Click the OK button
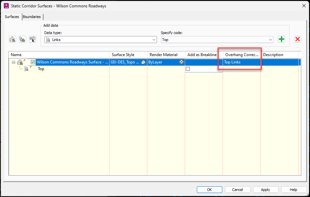This screenshot has height=197, width=310. point(209,190)
